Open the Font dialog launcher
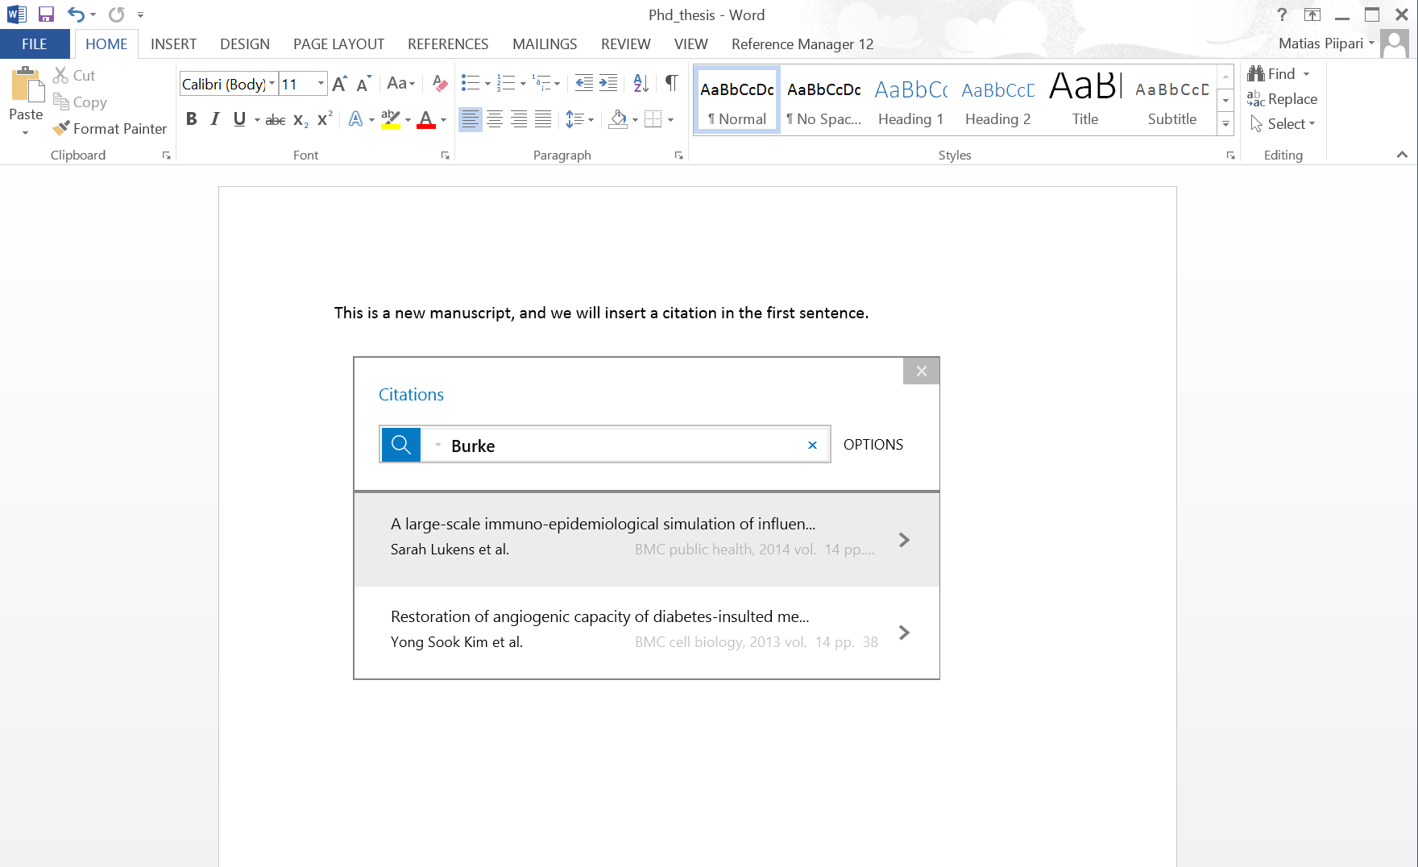This screenshot has width=1418, height=867. click(x=445, y=156)
